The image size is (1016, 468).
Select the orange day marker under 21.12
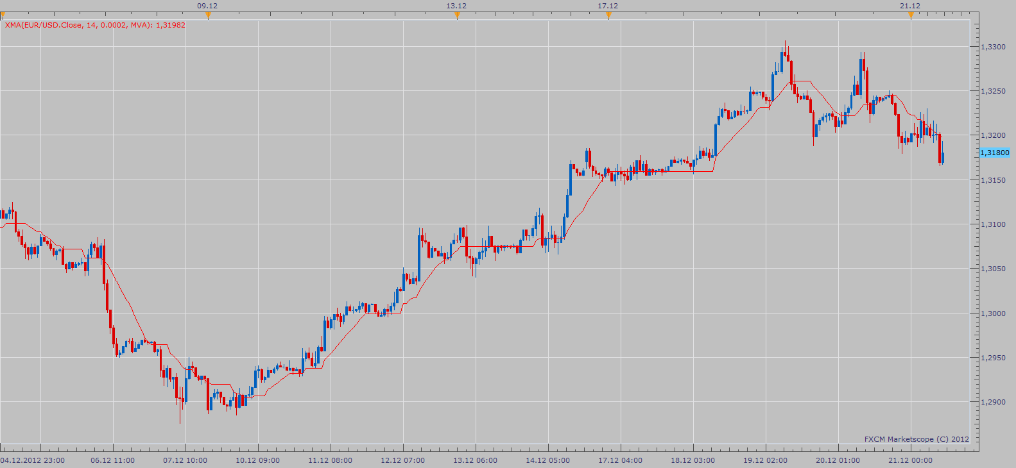(911, 16)
